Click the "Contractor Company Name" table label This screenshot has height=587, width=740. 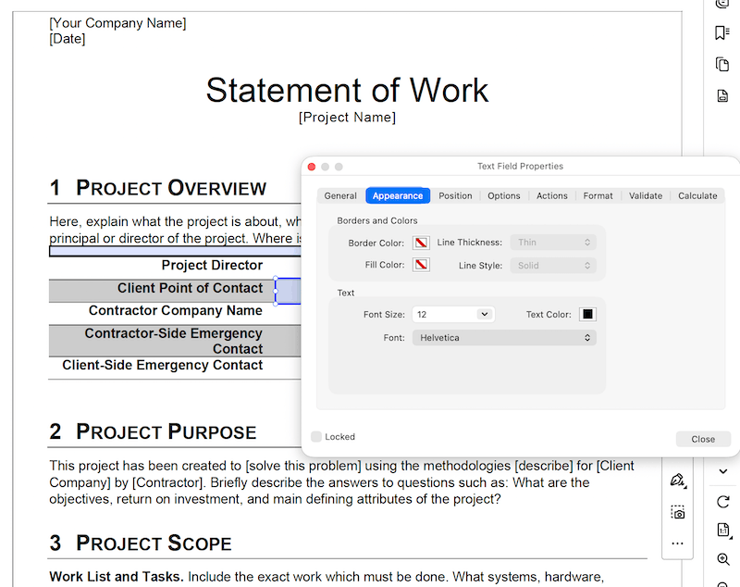click(x=176, y=310)
